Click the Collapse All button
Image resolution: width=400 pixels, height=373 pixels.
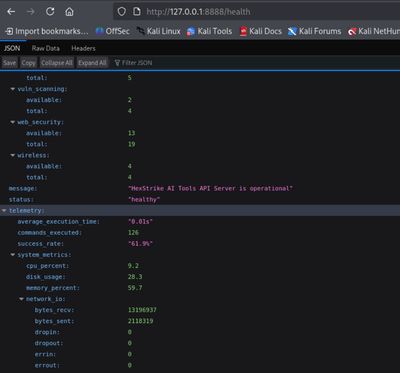(57, 63)
